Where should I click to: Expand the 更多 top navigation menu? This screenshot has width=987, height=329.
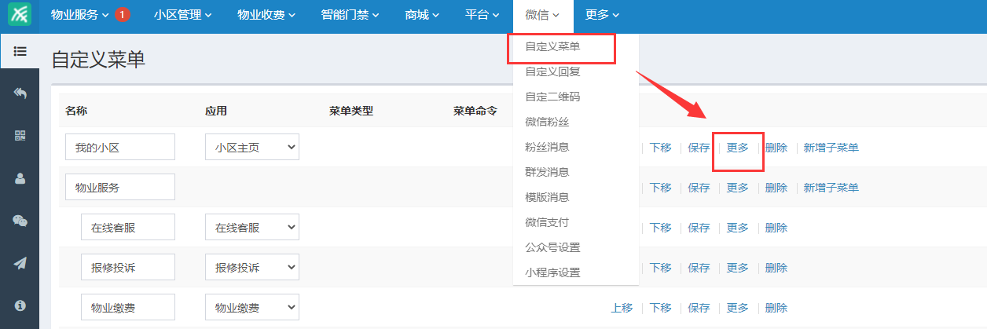[x=602, y=14]
